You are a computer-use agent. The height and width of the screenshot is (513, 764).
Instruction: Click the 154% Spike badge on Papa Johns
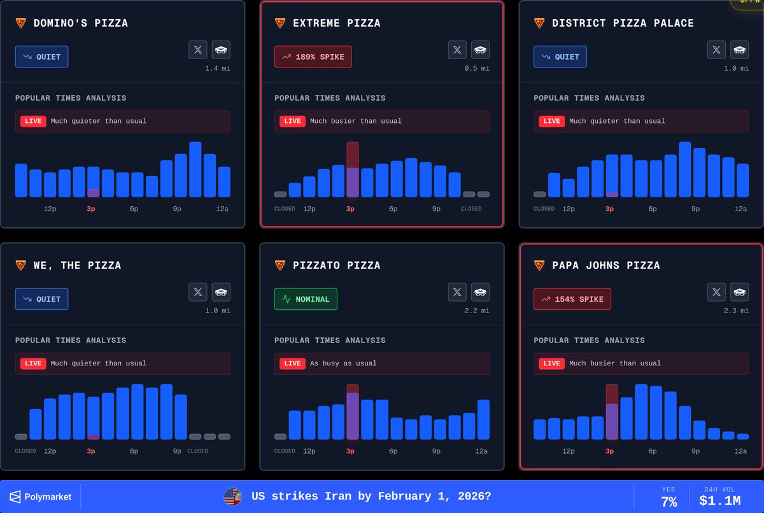tap(572, 299)
